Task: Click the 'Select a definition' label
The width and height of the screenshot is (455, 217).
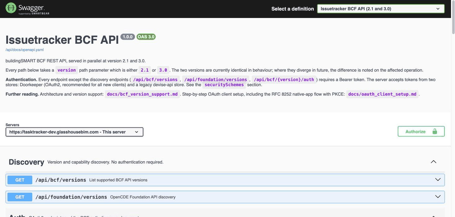Action: (293, 9)
